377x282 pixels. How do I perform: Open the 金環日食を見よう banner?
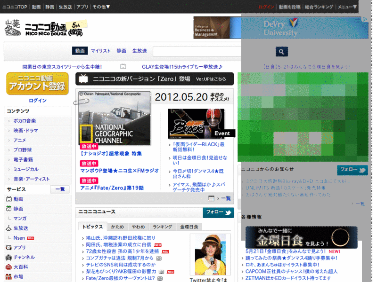(302, 237)
